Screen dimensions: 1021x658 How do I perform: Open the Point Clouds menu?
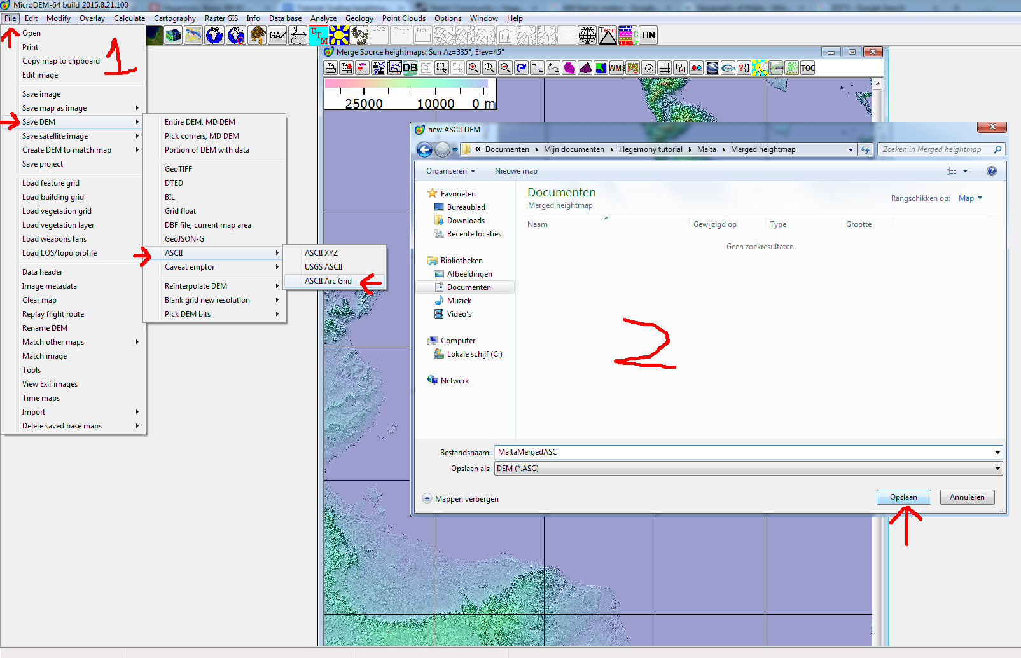(404, 18)
